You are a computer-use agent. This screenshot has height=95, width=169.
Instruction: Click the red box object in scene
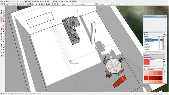(x=120, y=81)
